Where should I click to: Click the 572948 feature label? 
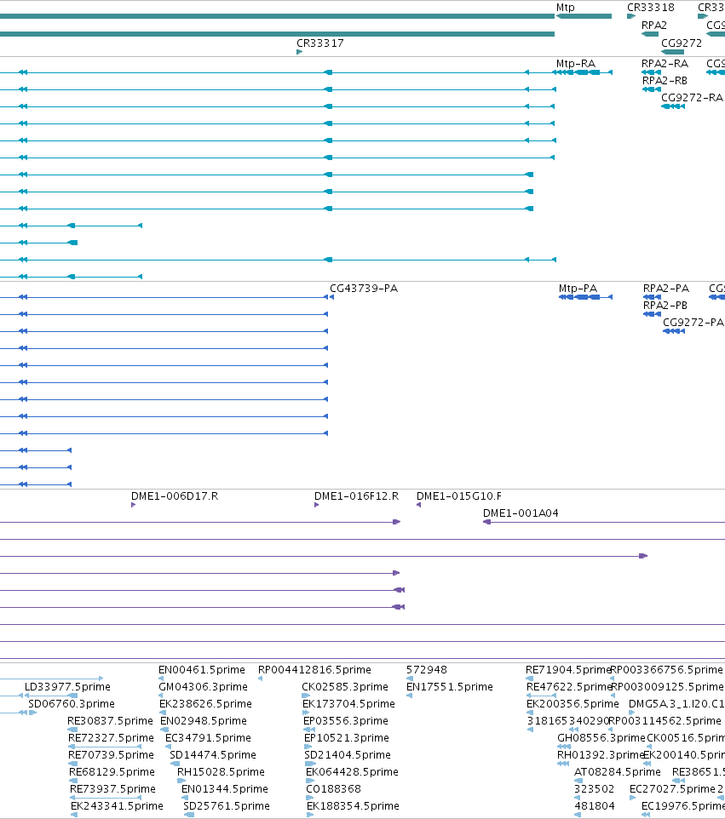(x=427, y=670)
